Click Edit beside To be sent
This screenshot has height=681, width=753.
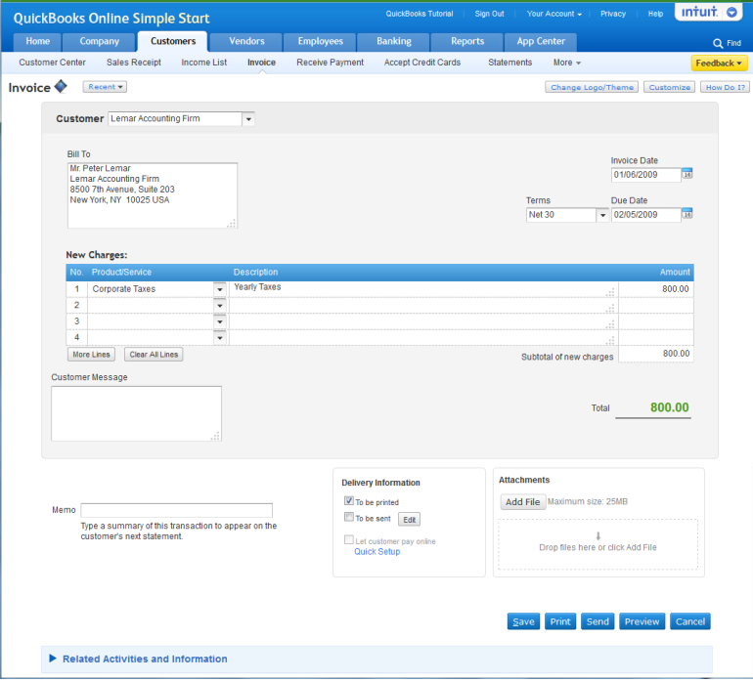(x=409, y=520)
